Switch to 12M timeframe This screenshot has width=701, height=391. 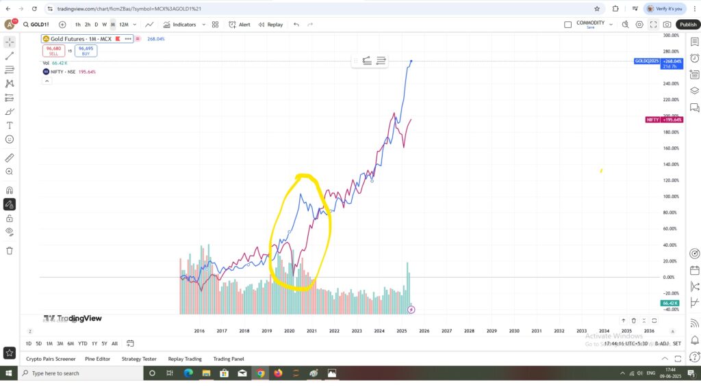[124, 25]
